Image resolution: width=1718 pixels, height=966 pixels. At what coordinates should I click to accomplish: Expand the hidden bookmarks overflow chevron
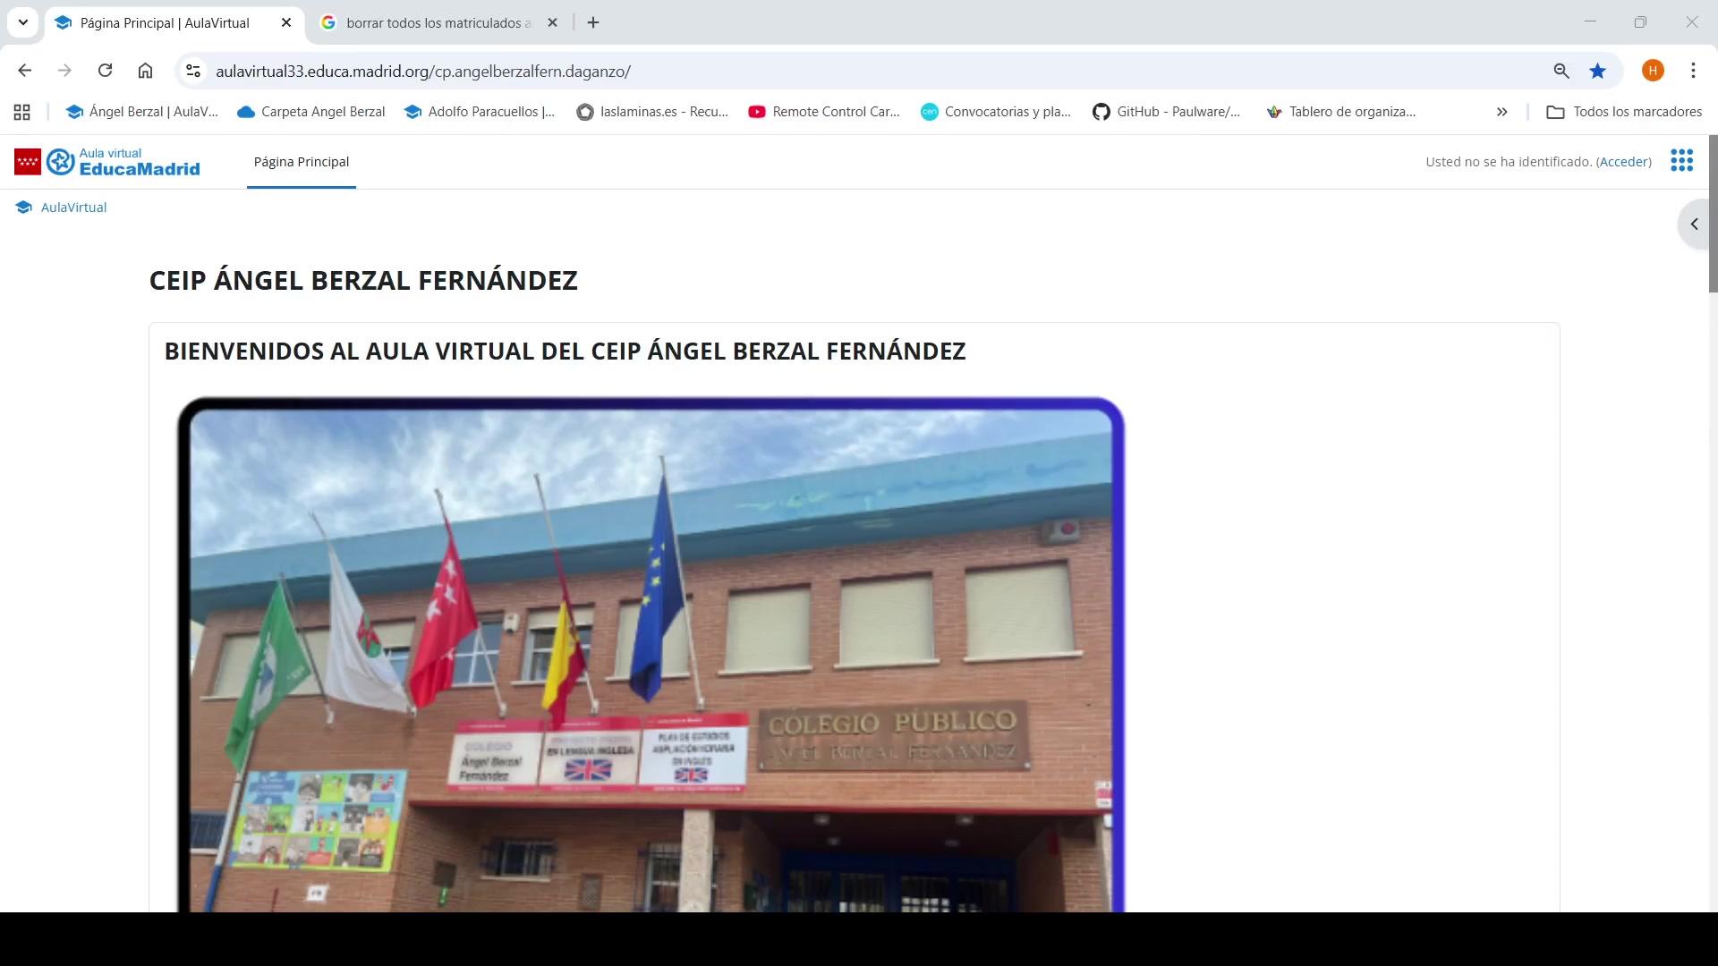1501,112
